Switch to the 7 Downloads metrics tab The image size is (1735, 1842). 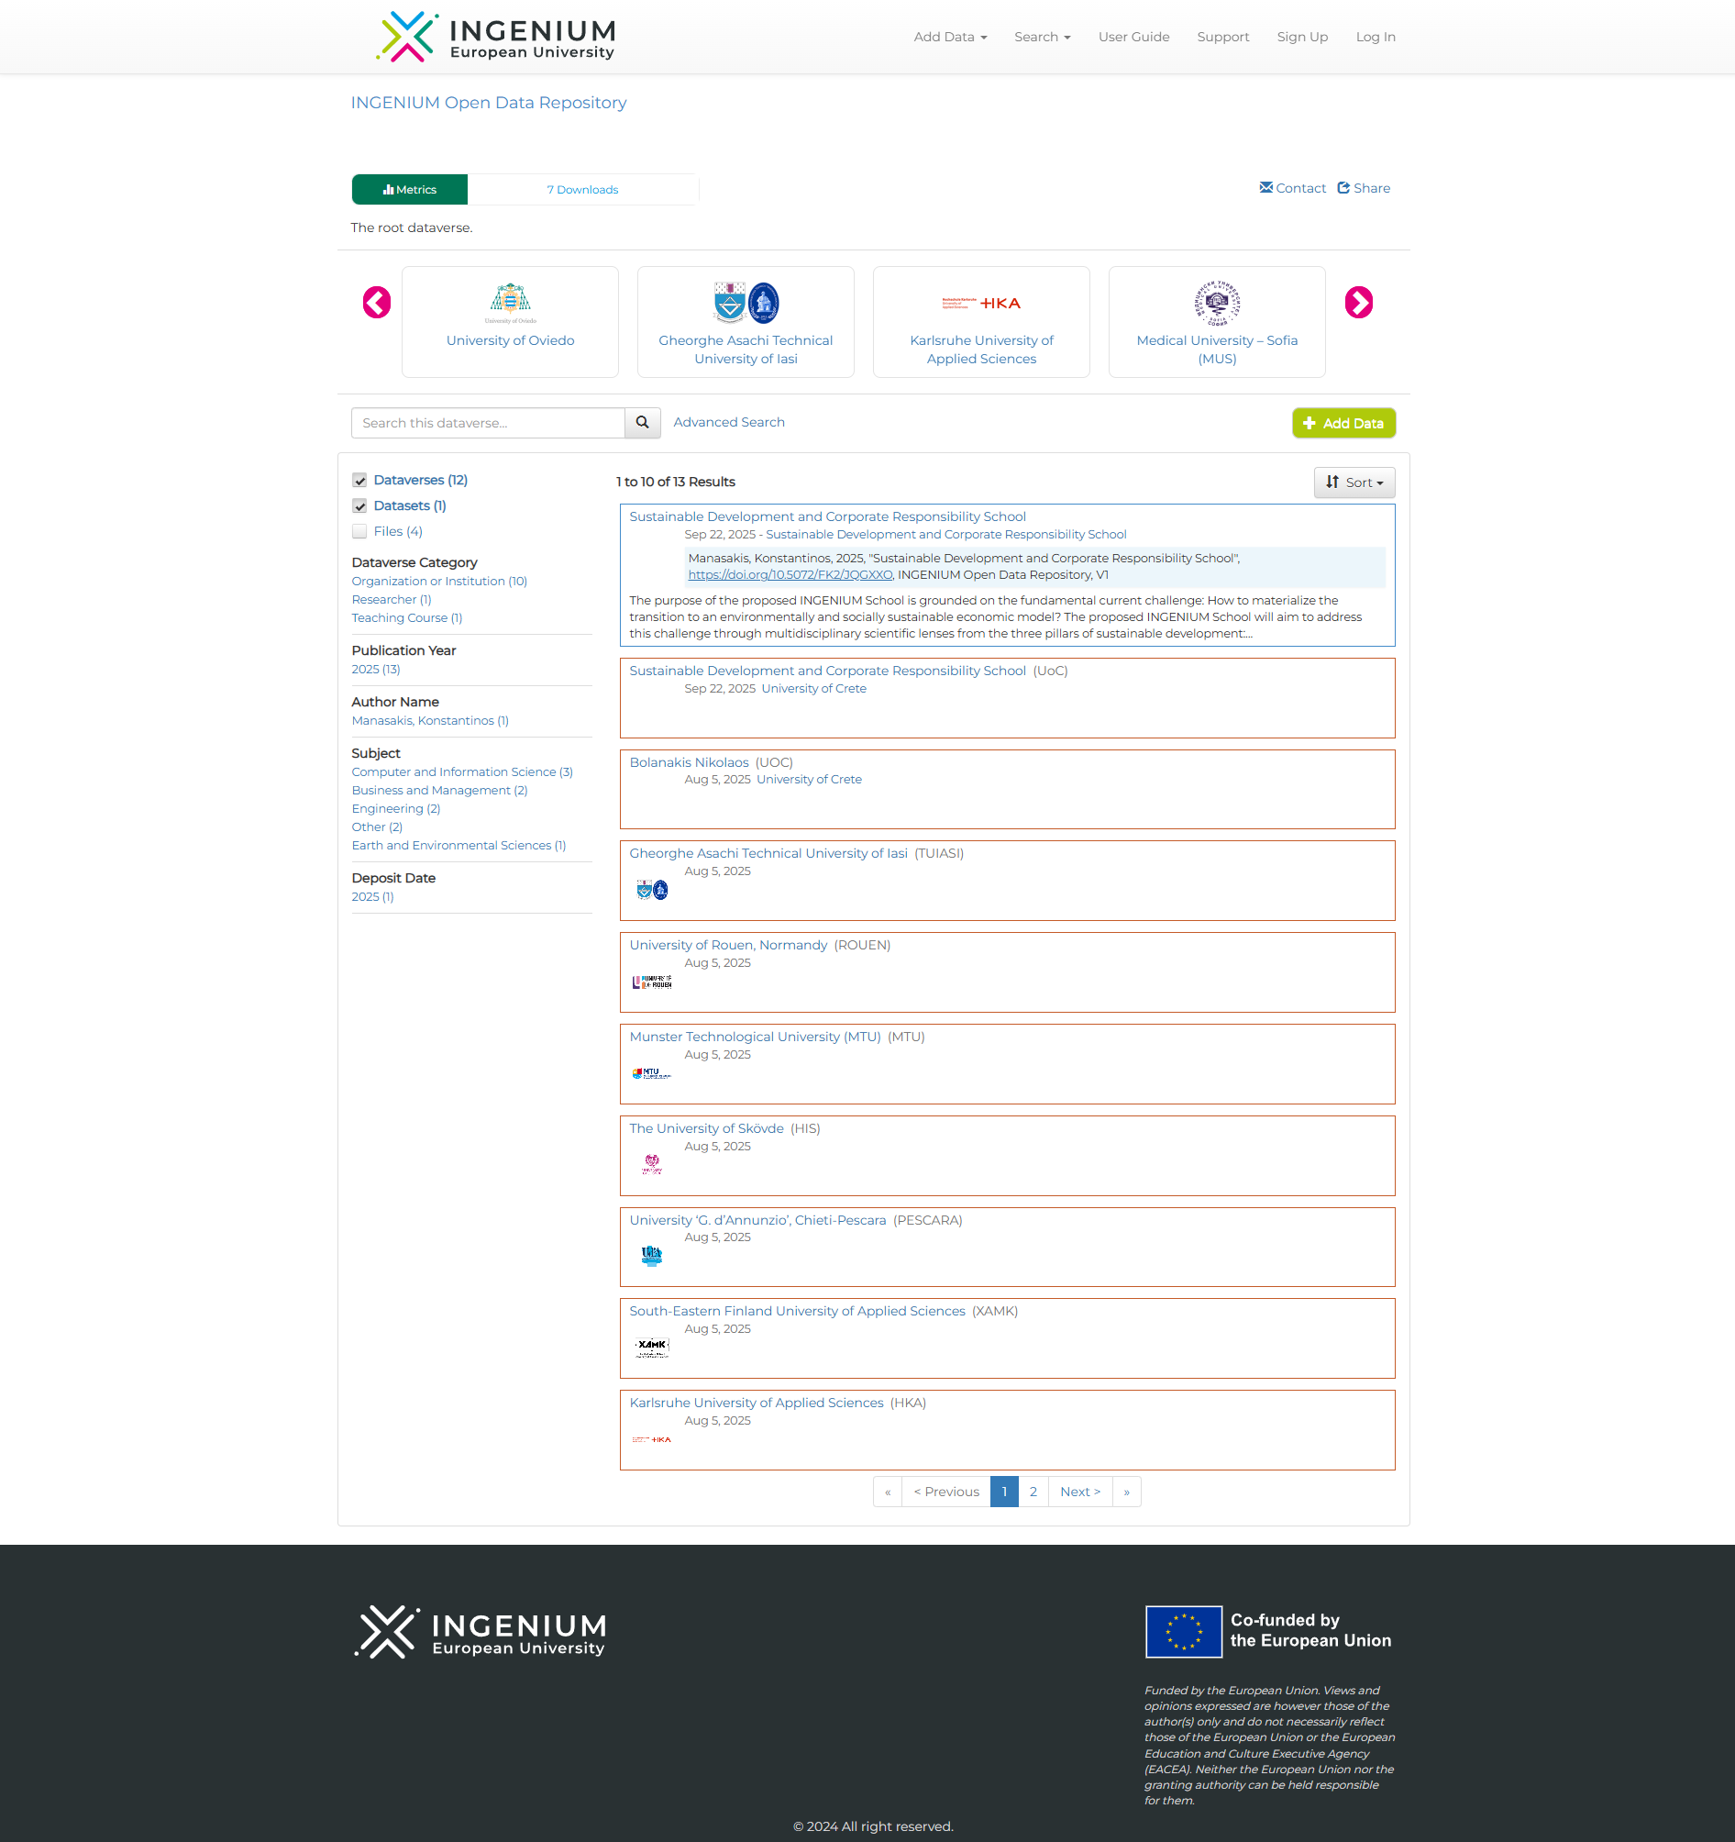coord(581,190)
